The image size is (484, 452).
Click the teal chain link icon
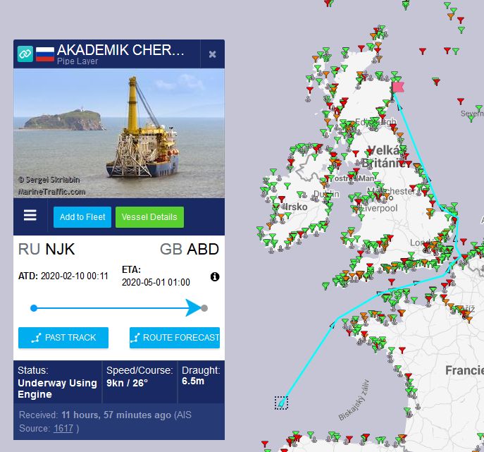(x=25, y=54)
